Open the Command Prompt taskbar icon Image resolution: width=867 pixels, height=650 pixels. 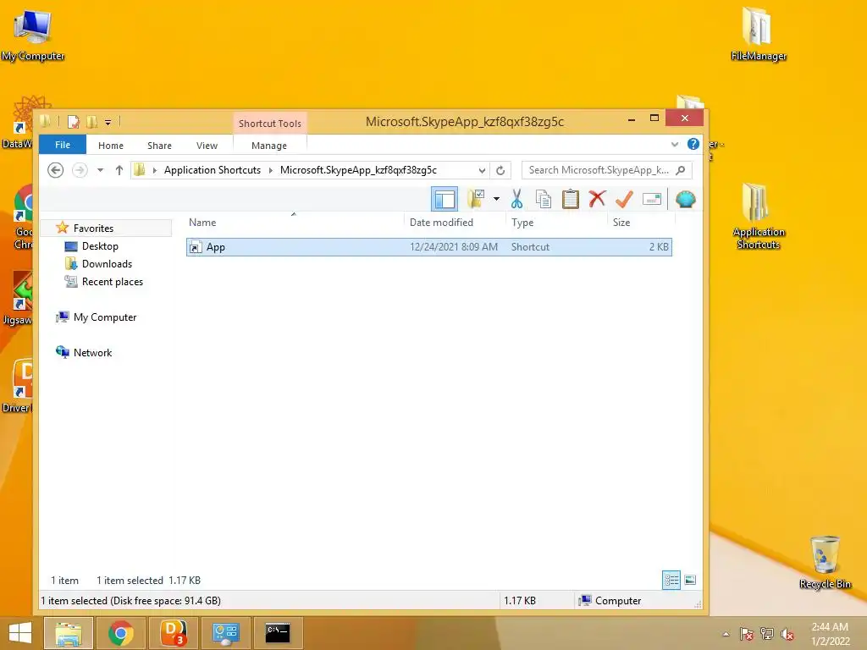[x=278, y=633]
